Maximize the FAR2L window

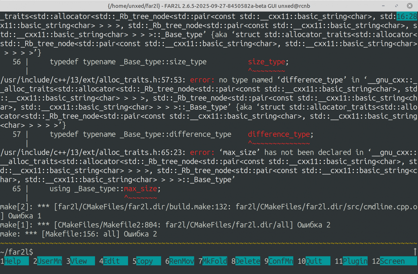point(397,6)
